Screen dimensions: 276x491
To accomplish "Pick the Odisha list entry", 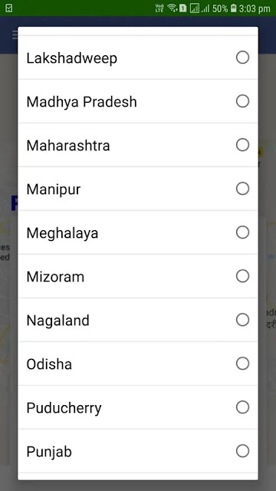I will pos(138,364).
